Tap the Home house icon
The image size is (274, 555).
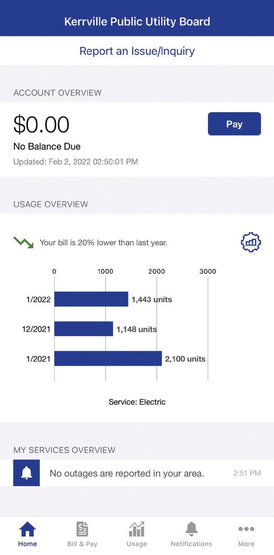(x=27, y=529)
